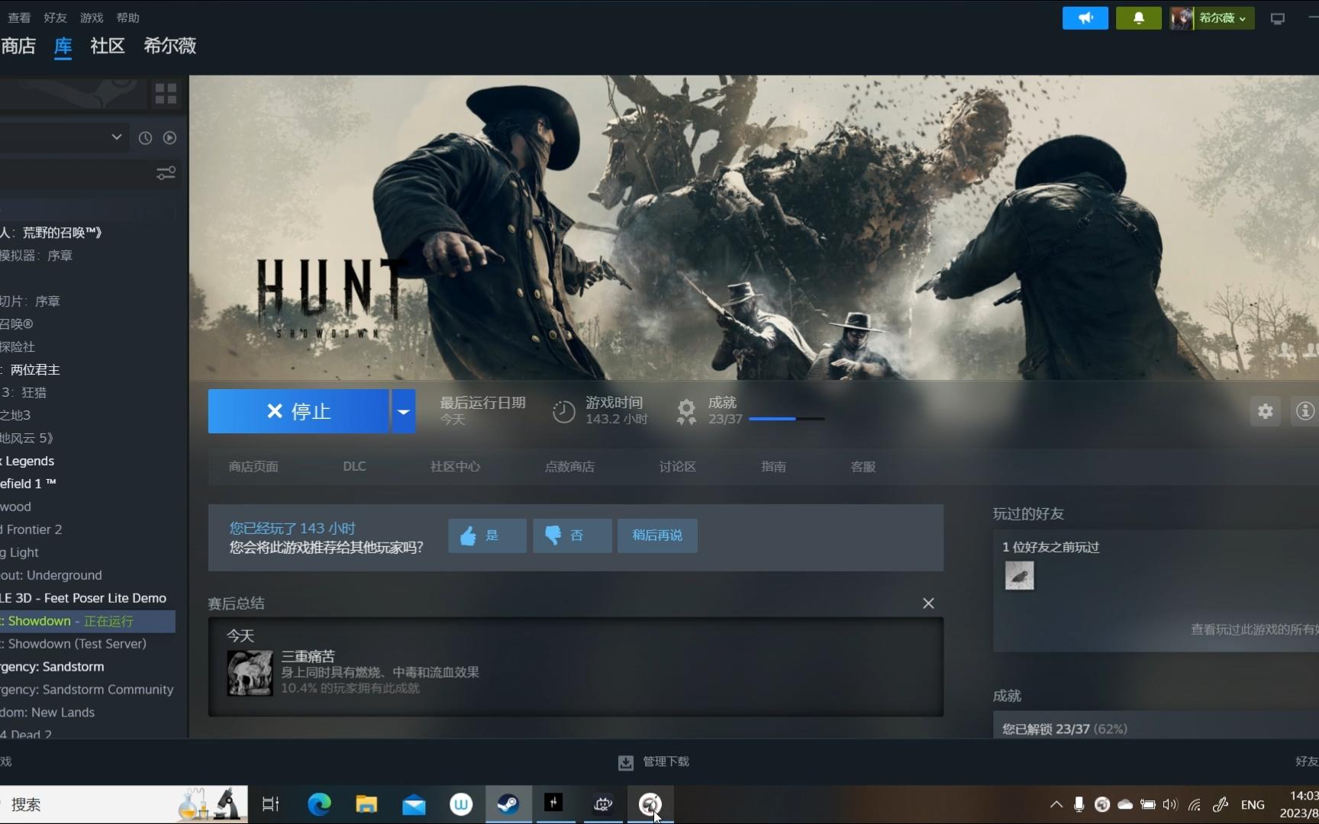Open the 商店 top navigation

click(18, 46)
